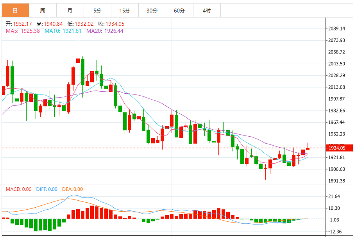The width and height of the screenshot is (356, 237).
Task: Click the 开:1932.17 open price
Action: tap(19, 24)
